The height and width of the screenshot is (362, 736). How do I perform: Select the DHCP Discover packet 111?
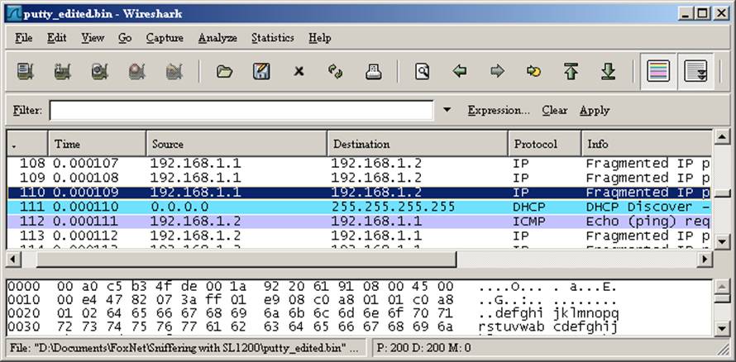tap(359, 207)
